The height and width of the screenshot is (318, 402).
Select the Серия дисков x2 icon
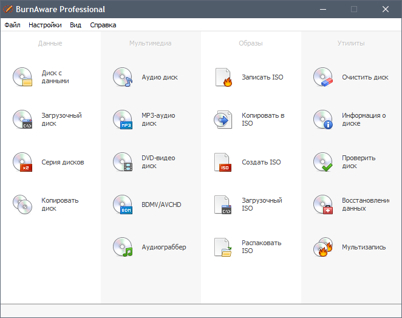click(x=22, y=162)
